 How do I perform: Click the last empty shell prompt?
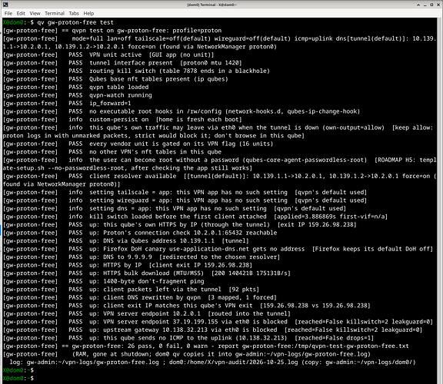click(18, 379)
